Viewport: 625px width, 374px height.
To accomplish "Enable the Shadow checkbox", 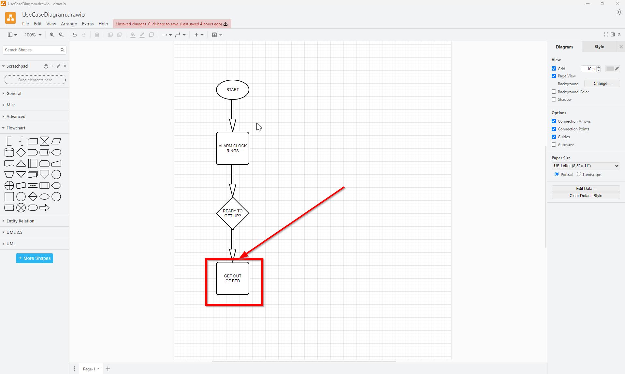I will (x=554, y=100).
